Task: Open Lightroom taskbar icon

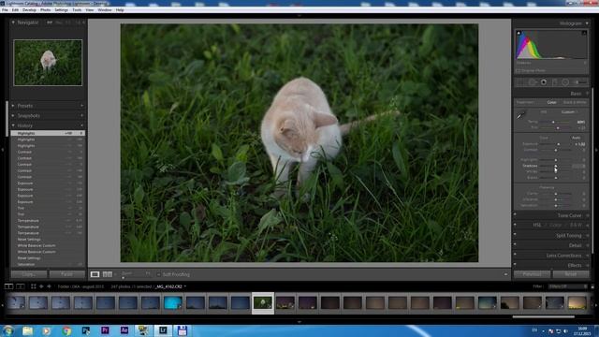Action: 163,330
